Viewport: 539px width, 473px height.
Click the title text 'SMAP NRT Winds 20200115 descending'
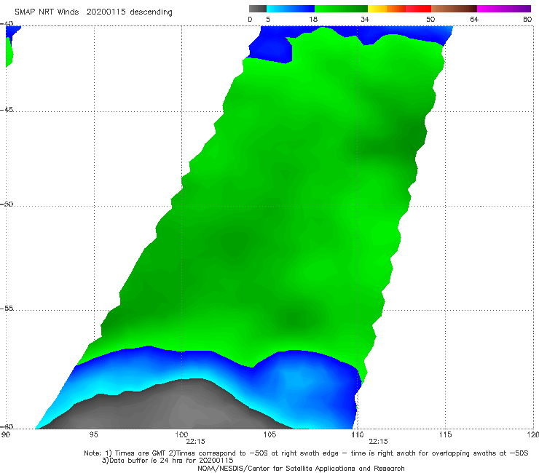[x=93, y=12]
